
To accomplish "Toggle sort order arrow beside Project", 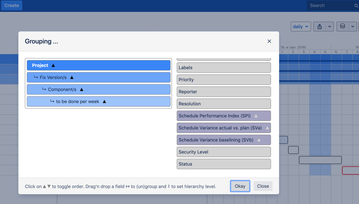I will point(53,65).
